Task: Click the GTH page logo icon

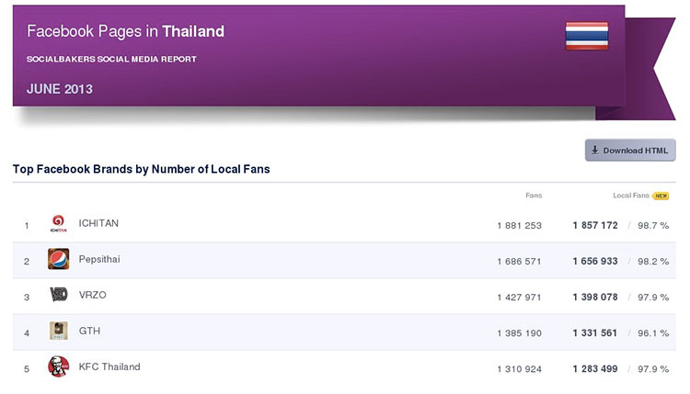Action: [59, 331]
